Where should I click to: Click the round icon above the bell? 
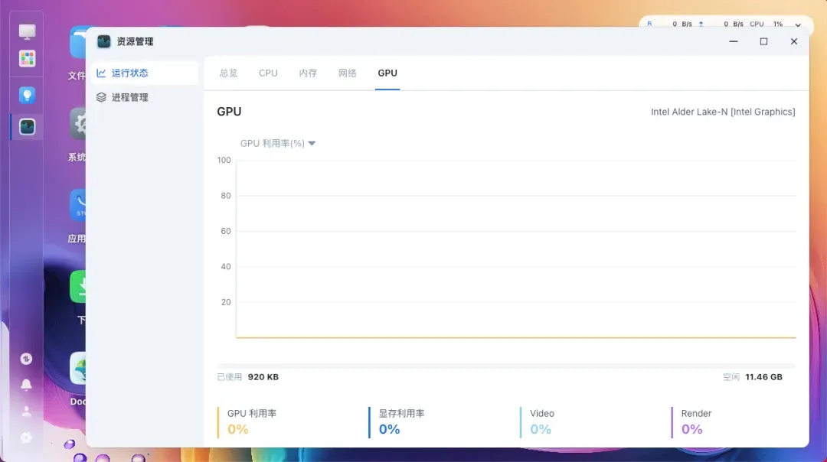point(27,359)
